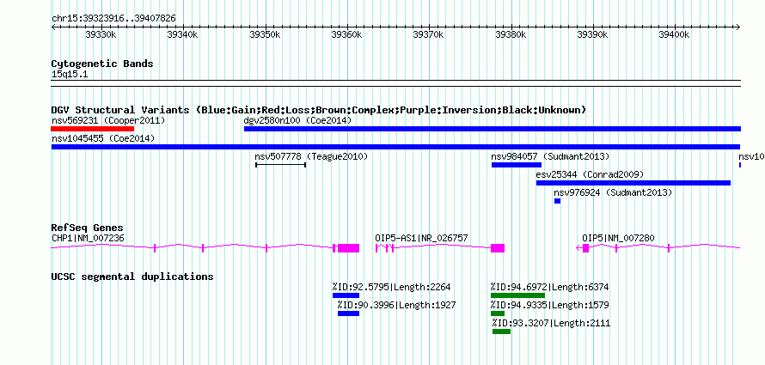765x365 pixels.
Task: Click the cut-off nsv10 label at right edge
Action: (751, 156)
